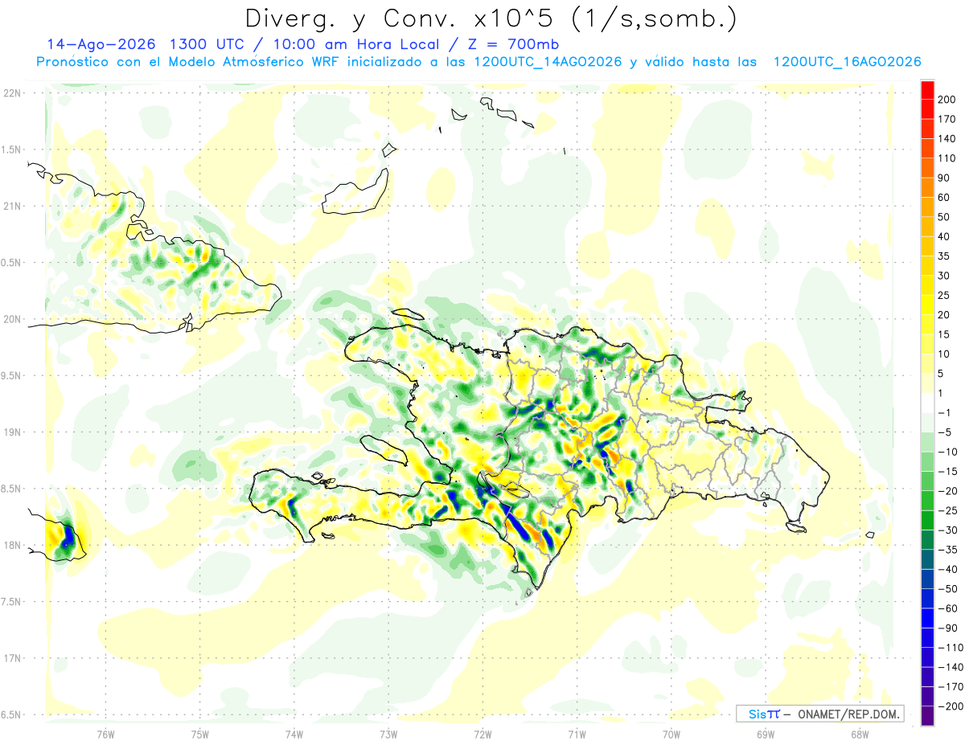Image resolution: width=965 pixels, height=745 pixels.
Task: Click the colorbar value '90'
Action: click(x=946, y=178)
